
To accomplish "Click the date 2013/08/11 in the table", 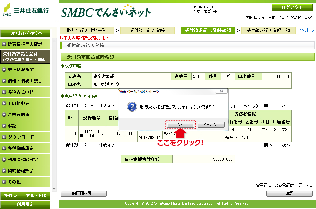I will tap(150, 138).
